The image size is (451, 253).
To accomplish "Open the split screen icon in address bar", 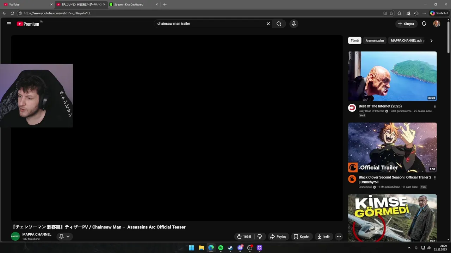I will tap(385, 13).
